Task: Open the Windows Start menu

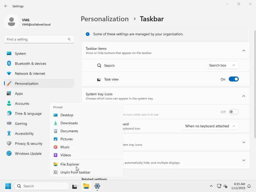Action: pos(8,186)
